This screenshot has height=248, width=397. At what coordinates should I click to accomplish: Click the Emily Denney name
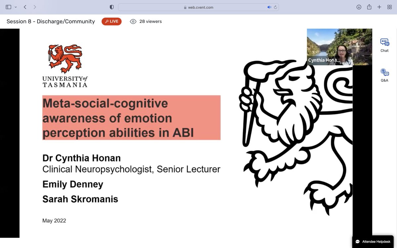click(73, 184)
